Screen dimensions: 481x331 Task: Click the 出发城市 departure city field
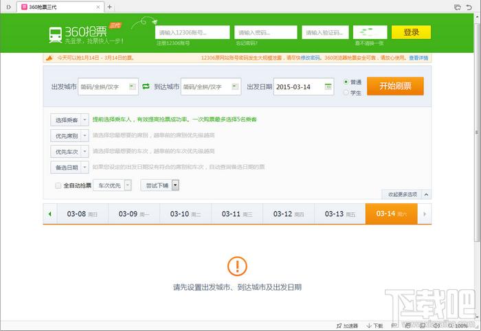108,87
